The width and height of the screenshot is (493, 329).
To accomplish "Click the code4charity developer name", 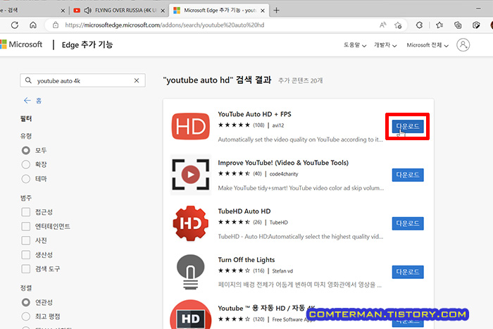I will tap(284, 174).
